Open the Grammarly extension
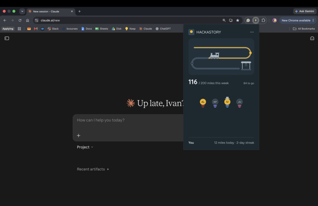This screenshot has width=318, height=206. tap(248, 20)
